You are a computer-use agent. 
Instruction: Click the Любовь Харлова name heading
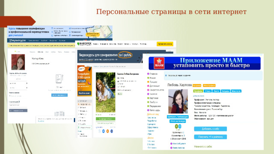[179, 85]
